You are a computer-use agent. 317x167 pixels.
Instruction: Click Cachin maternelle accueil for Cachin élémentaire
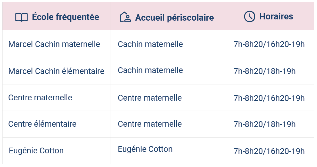click(150, 70)
